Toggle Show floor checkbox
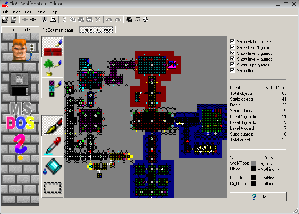This screenshot has height=214, width=299. pyautogui.click(x=232, y=70)
